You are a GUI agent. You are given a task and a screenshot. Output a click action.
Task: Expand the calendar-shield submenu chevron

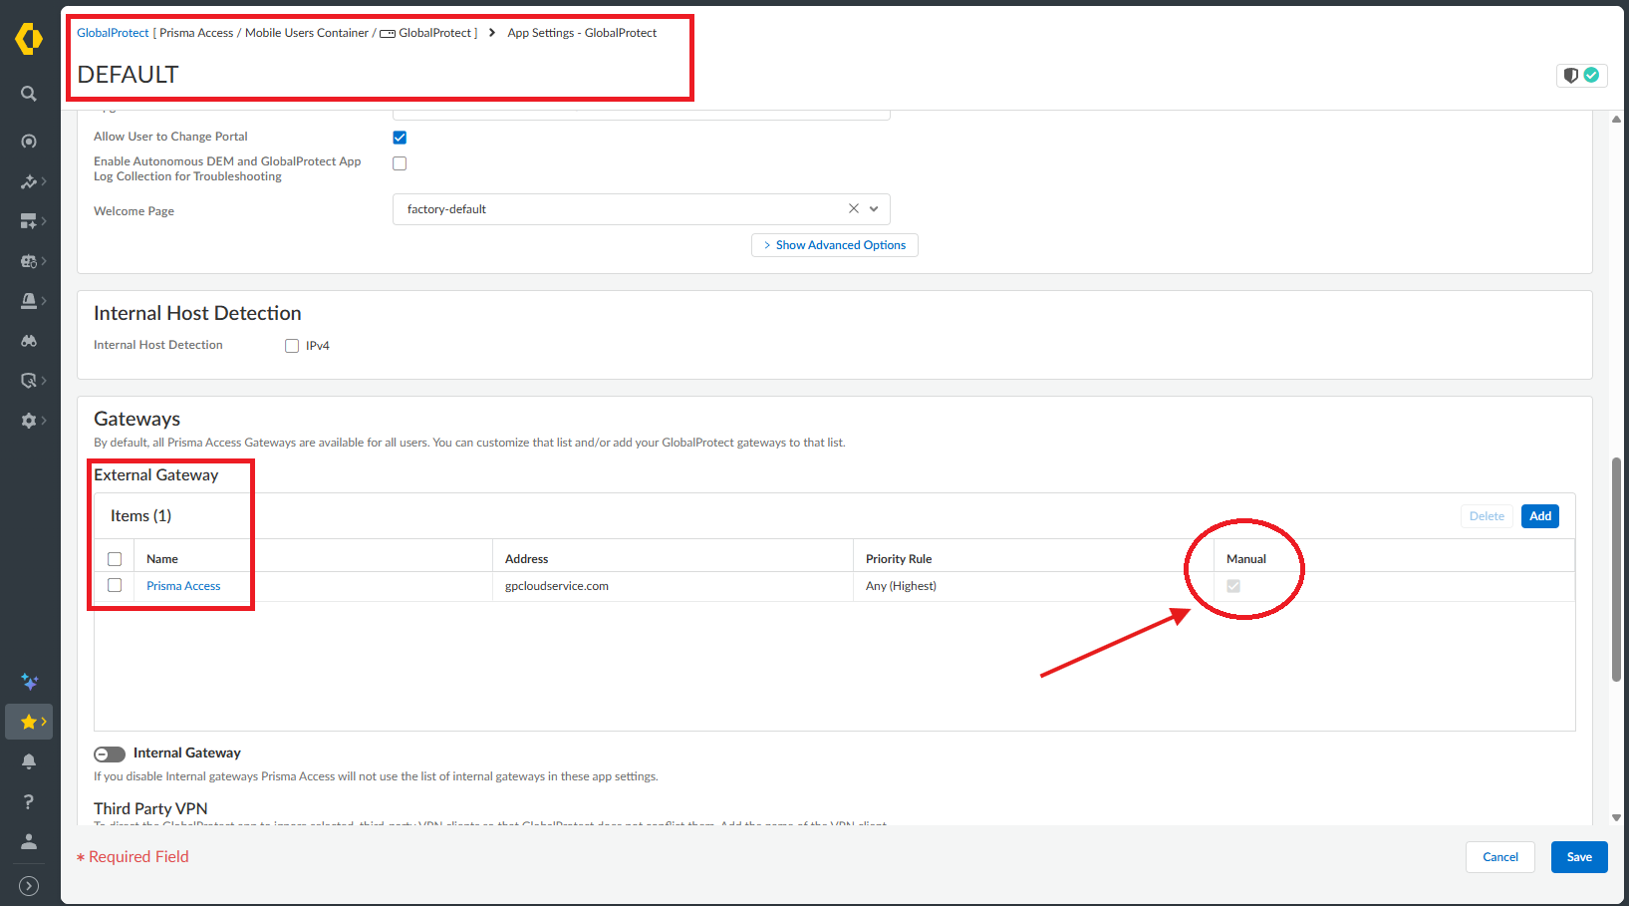[x=44, y=261]
